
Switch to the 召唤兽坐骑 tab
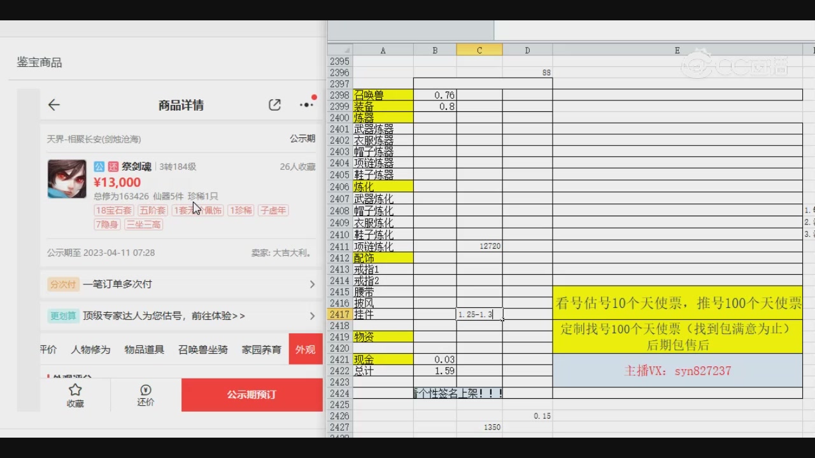[x=203, y=349]
